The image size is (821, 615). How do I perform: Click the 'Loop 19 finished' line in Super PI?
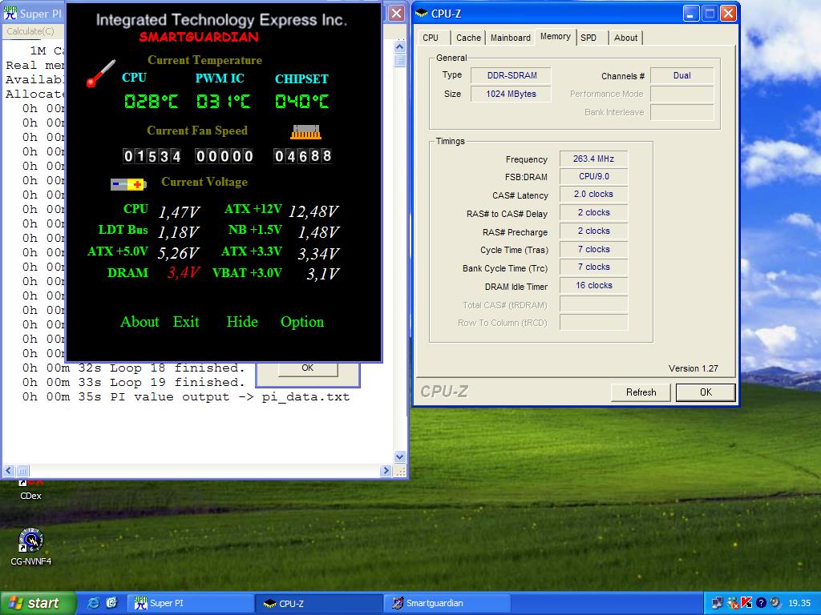tap(134, 382)
